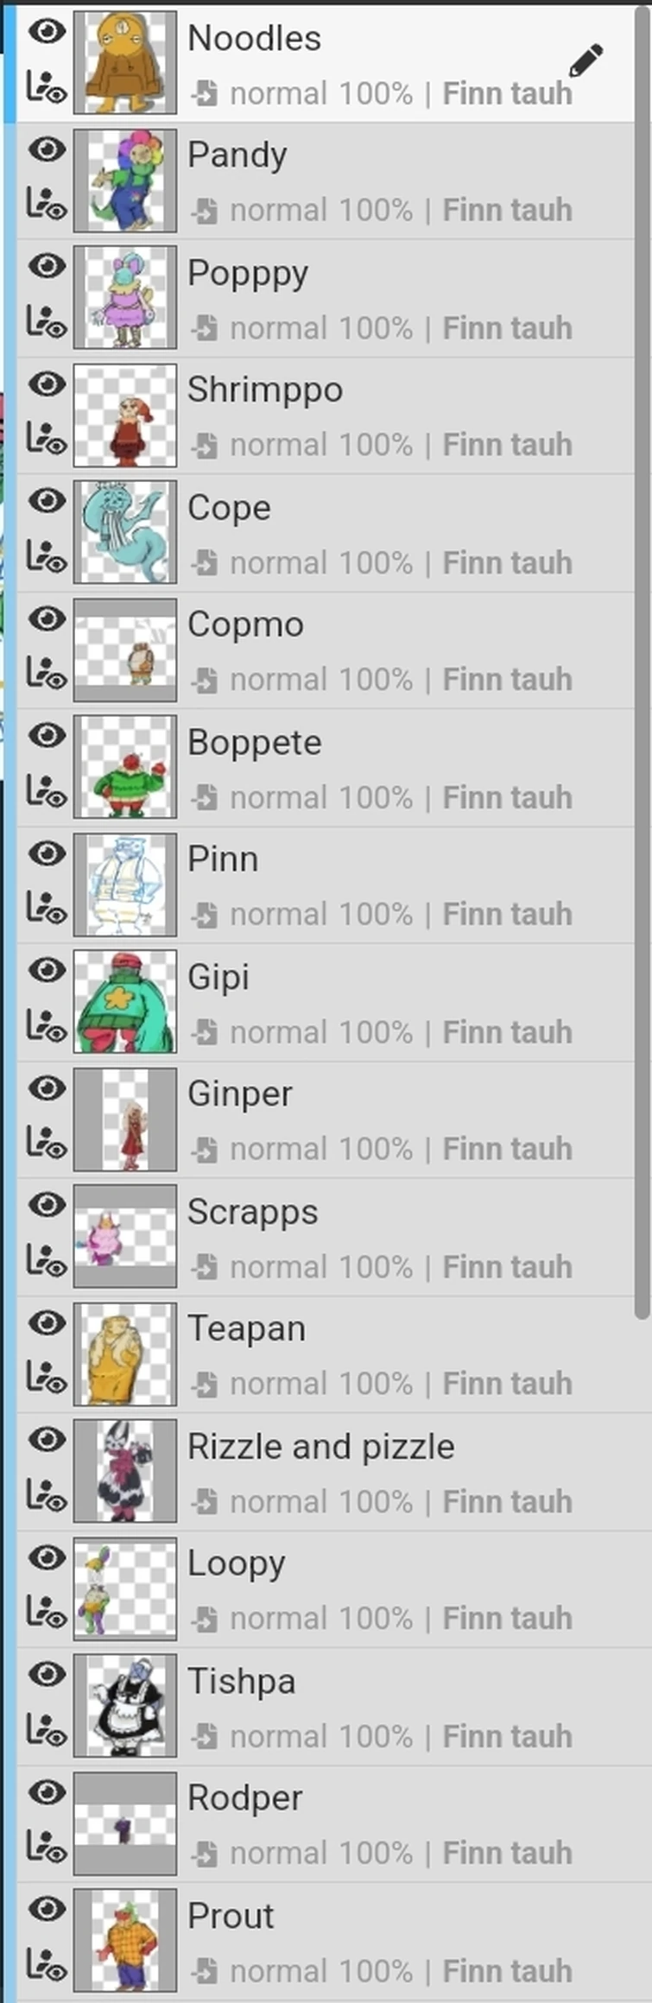Screen dimensions: 652x2003
Task: Click the lock-visibility icon on Cope layer
Action: 47,558
